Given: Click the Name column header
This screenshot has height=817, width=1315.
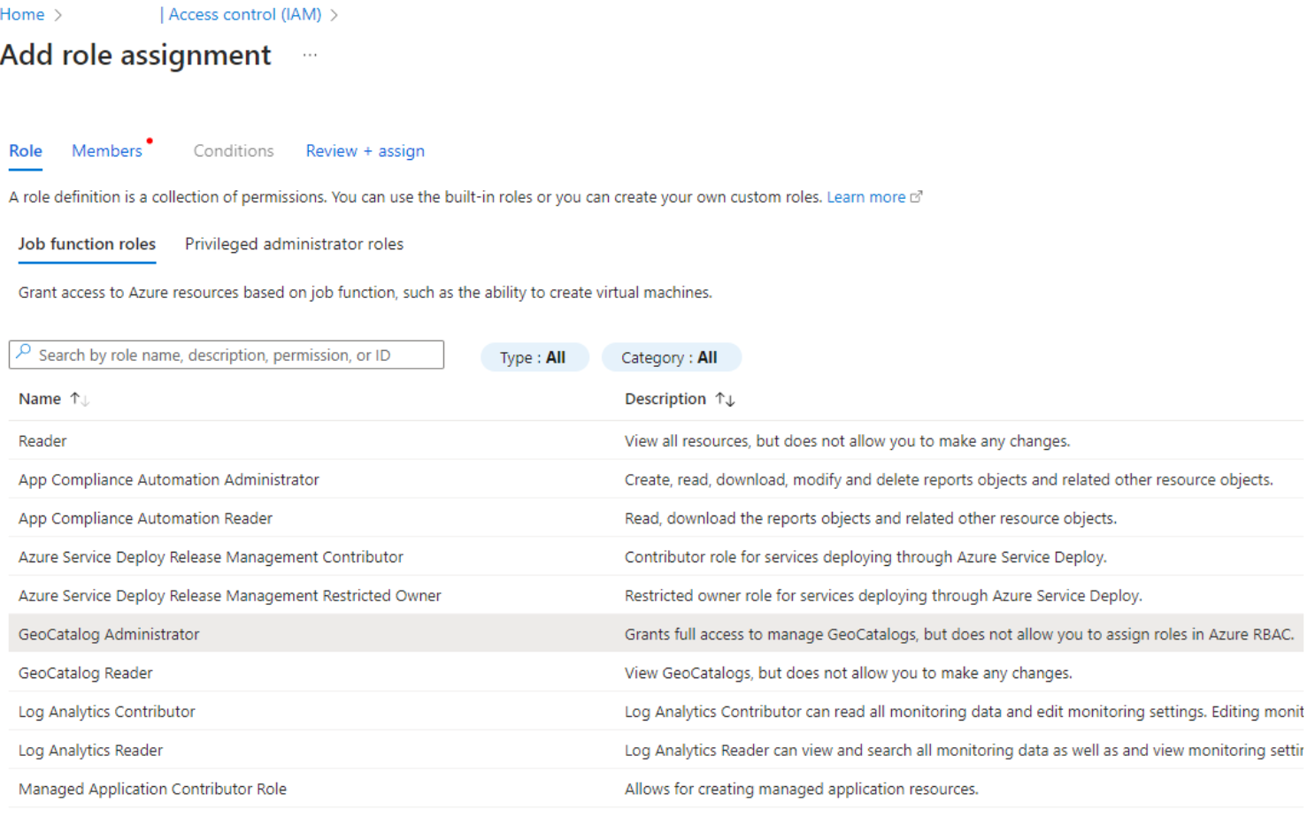Looking at the screenshot, I should [40, 399].
